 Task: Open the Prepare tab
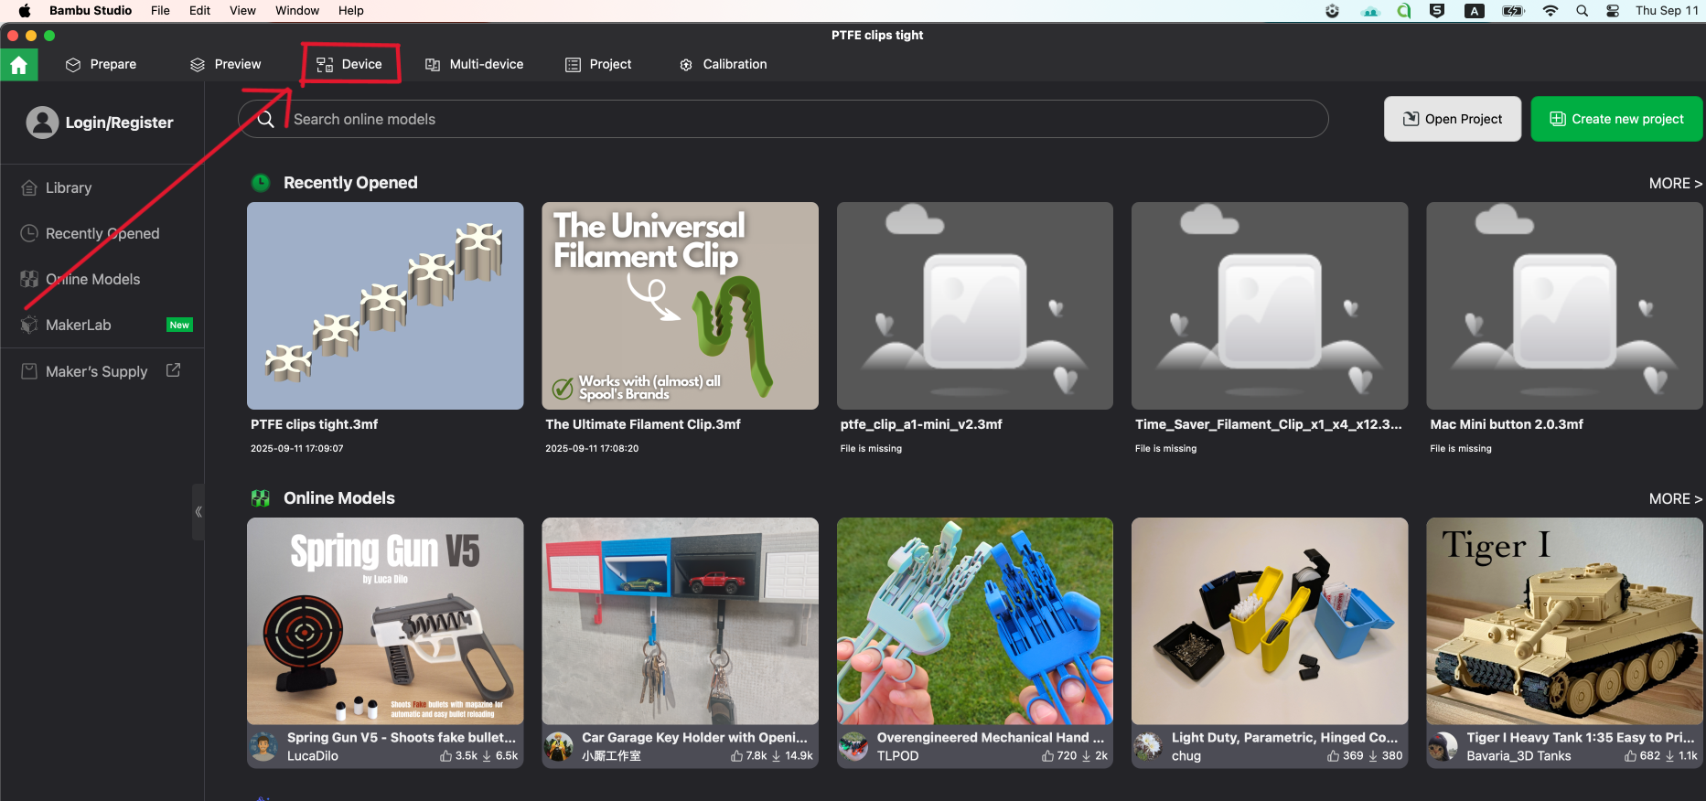point(101,65)
